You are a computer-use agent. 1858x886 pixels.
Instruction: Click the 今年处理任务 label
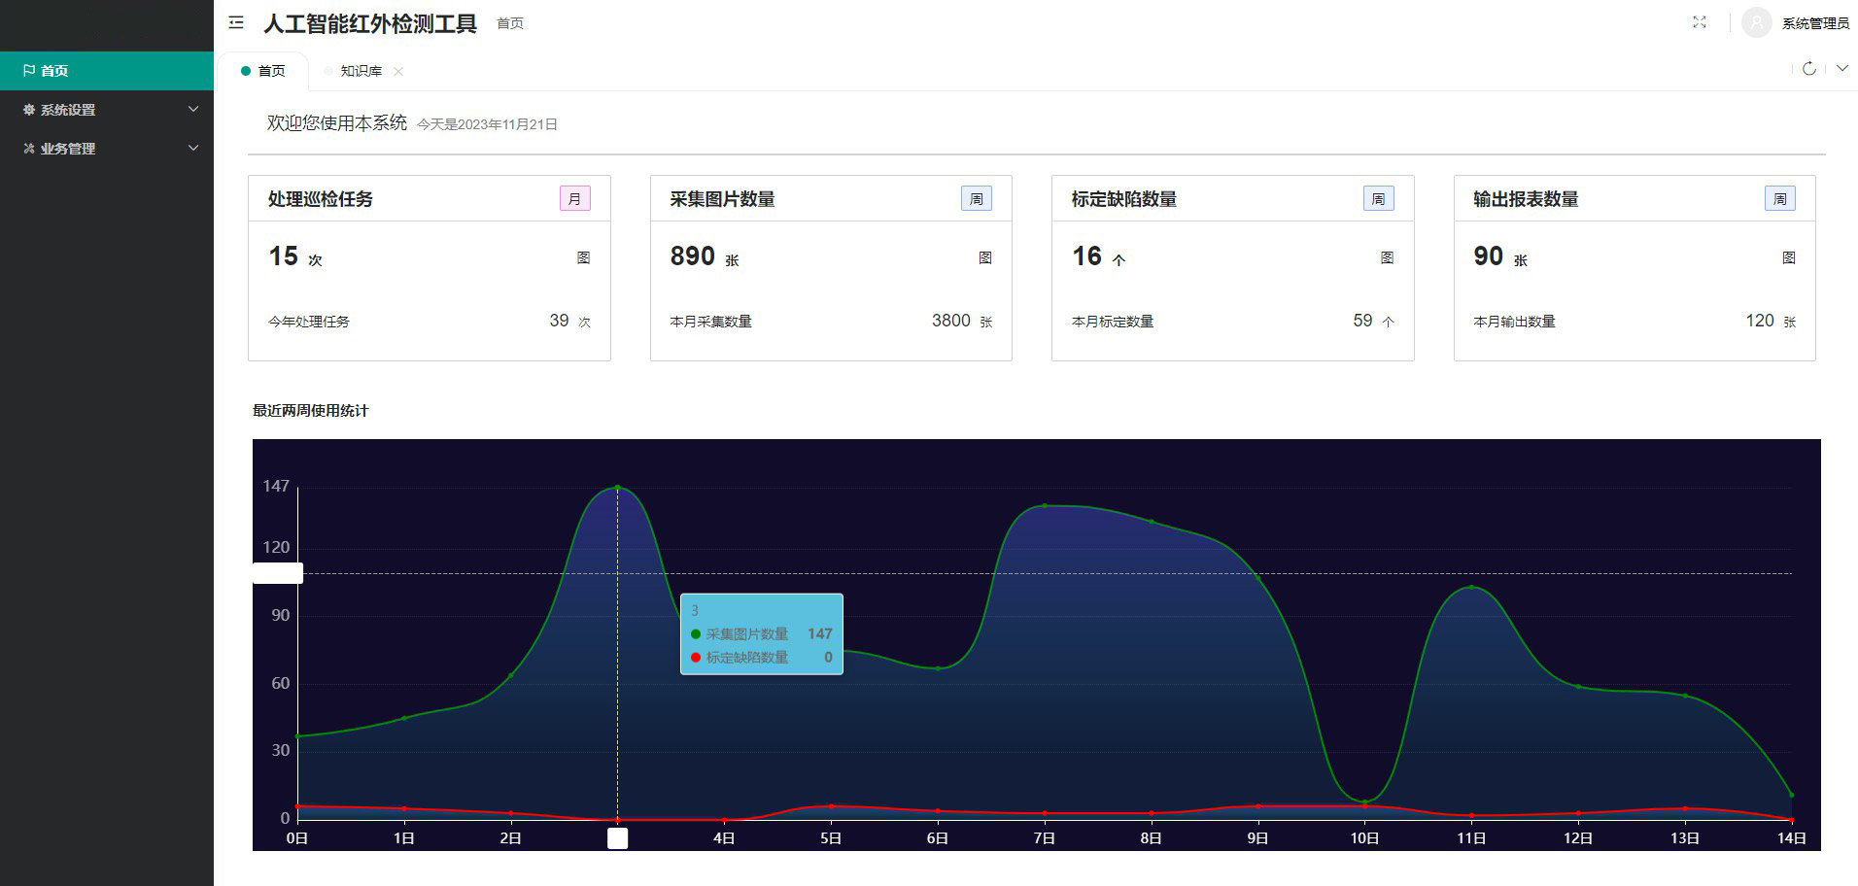tap(309, 322)
